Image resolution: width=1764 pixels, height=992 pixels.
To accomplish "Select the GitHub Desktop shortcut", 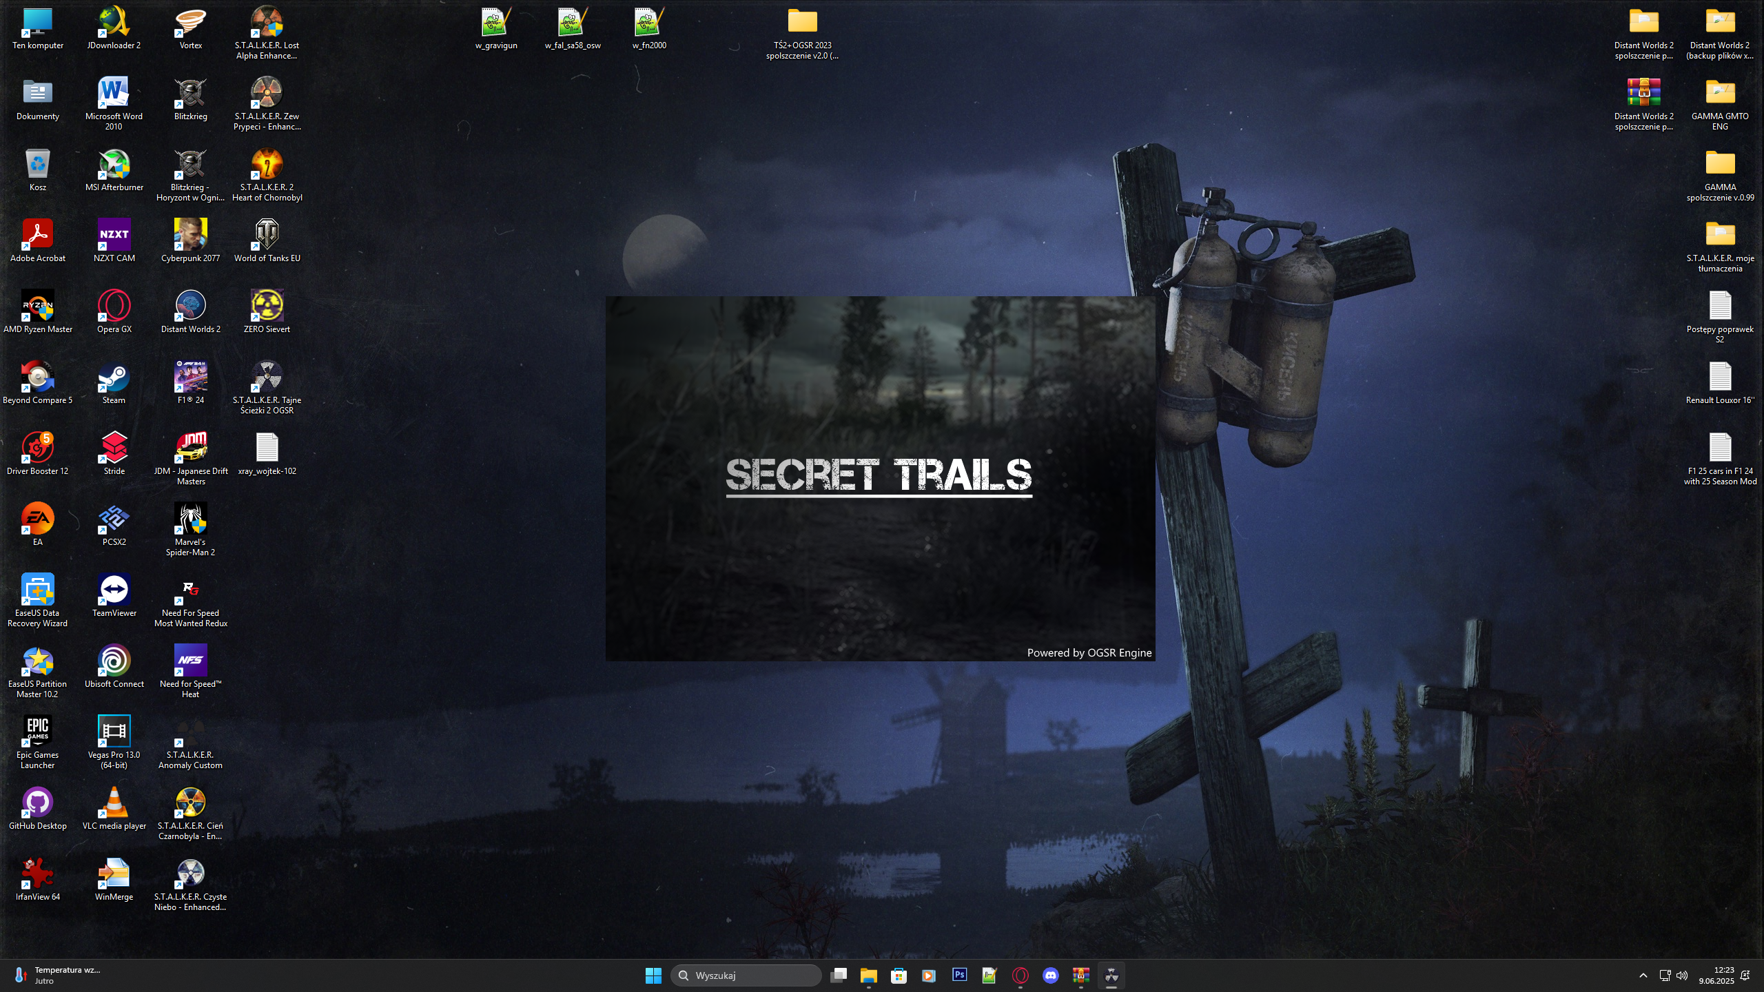I will [x=37, y=807].
